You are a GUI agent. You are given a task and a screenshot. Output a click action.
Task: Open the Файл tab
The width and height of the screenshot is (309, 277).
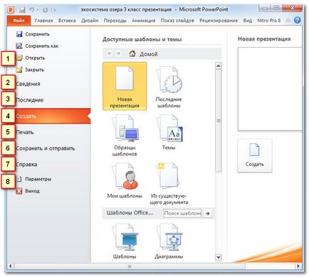19,21
